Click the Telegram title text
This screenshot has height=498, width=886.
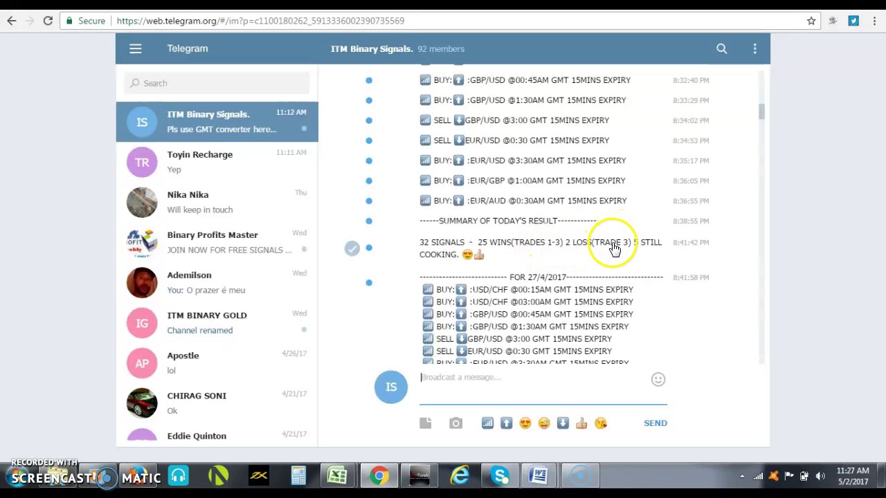[188, 48]
